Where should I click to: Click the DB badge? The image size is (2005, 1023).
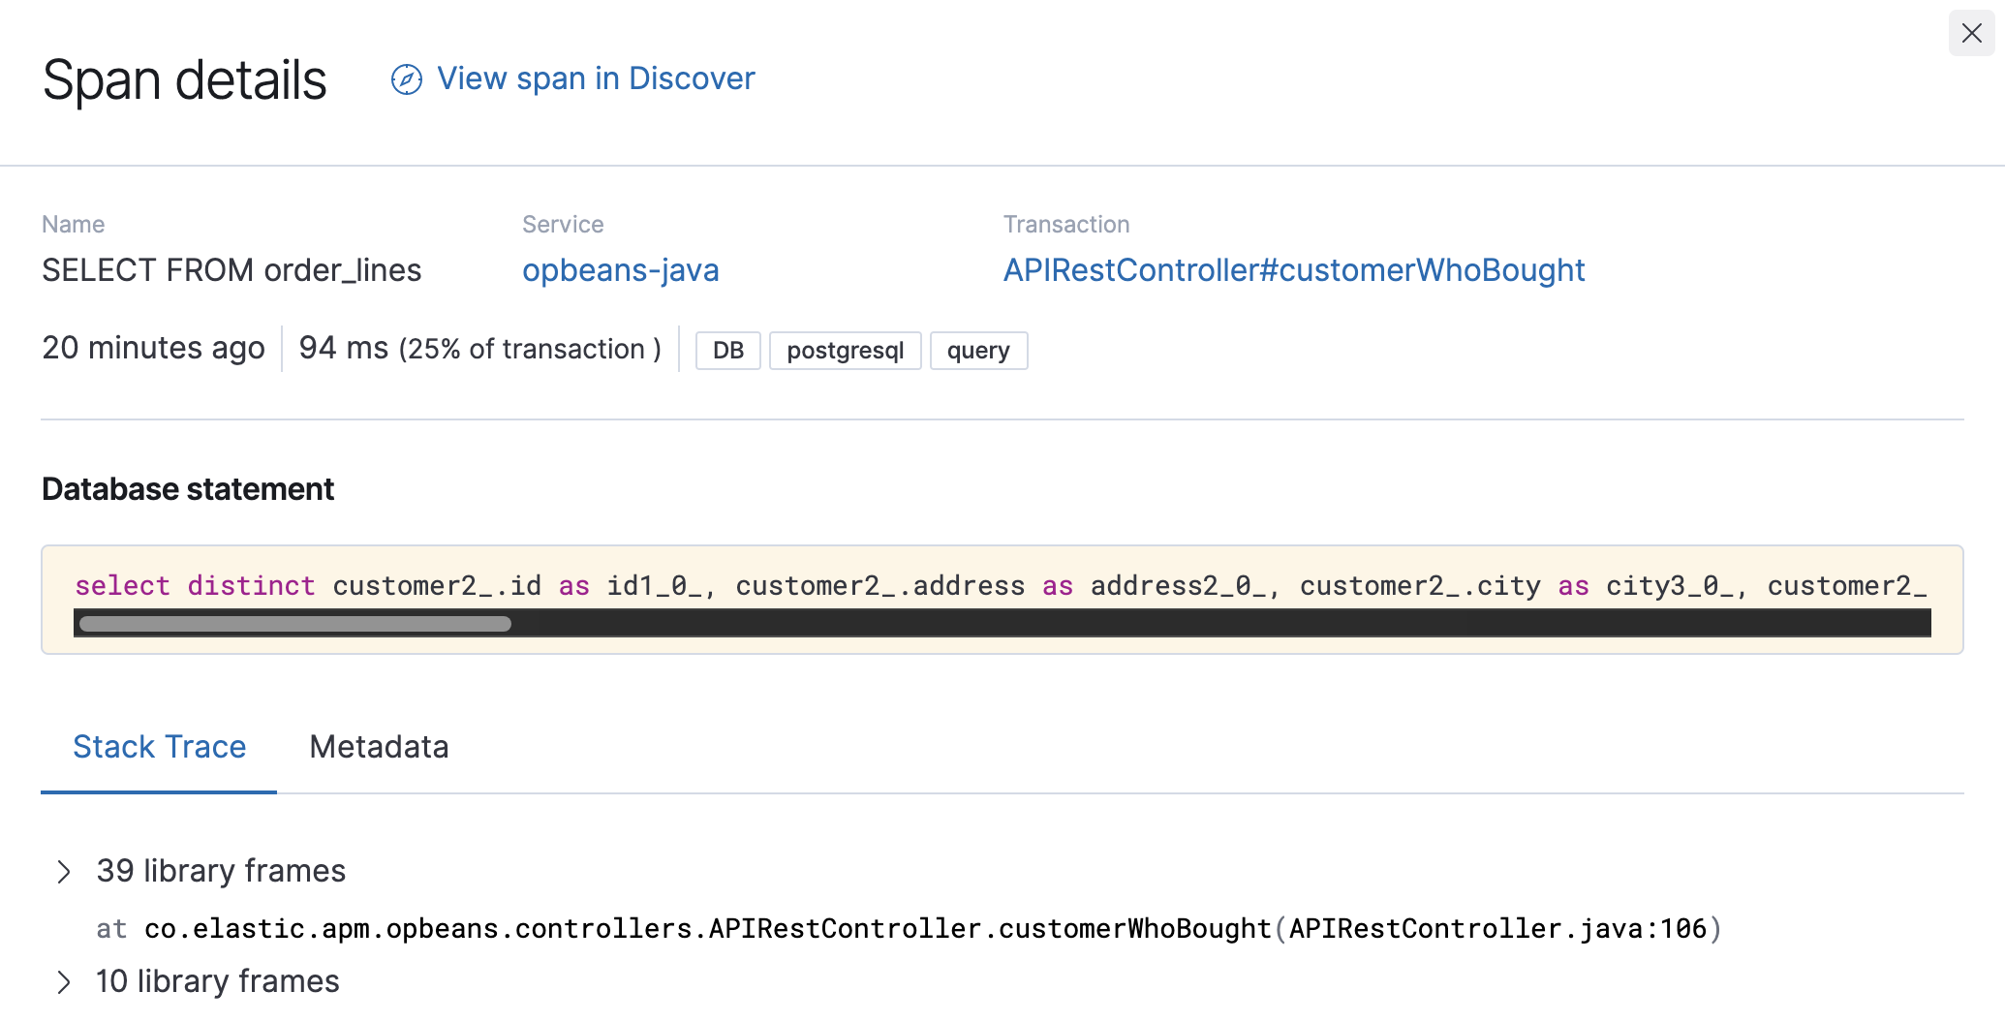coord(727,351)
